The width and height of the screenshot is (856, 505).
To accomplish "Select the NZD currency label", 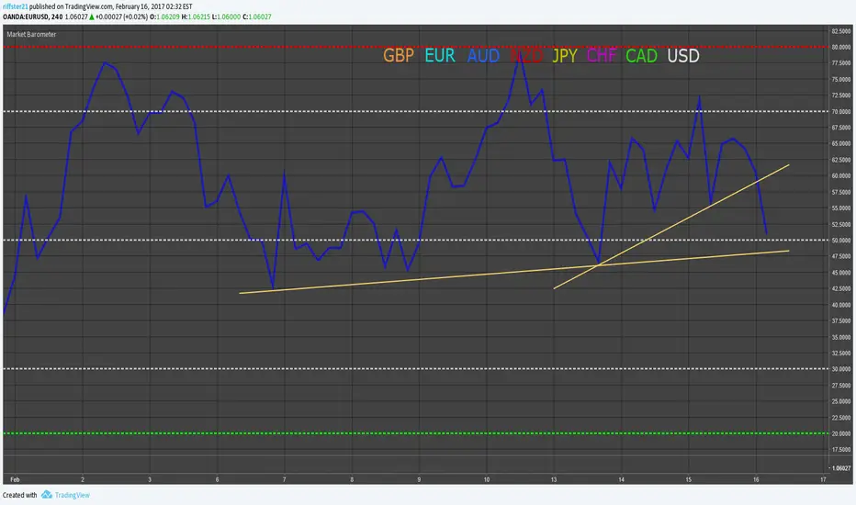I will [526, 56].
